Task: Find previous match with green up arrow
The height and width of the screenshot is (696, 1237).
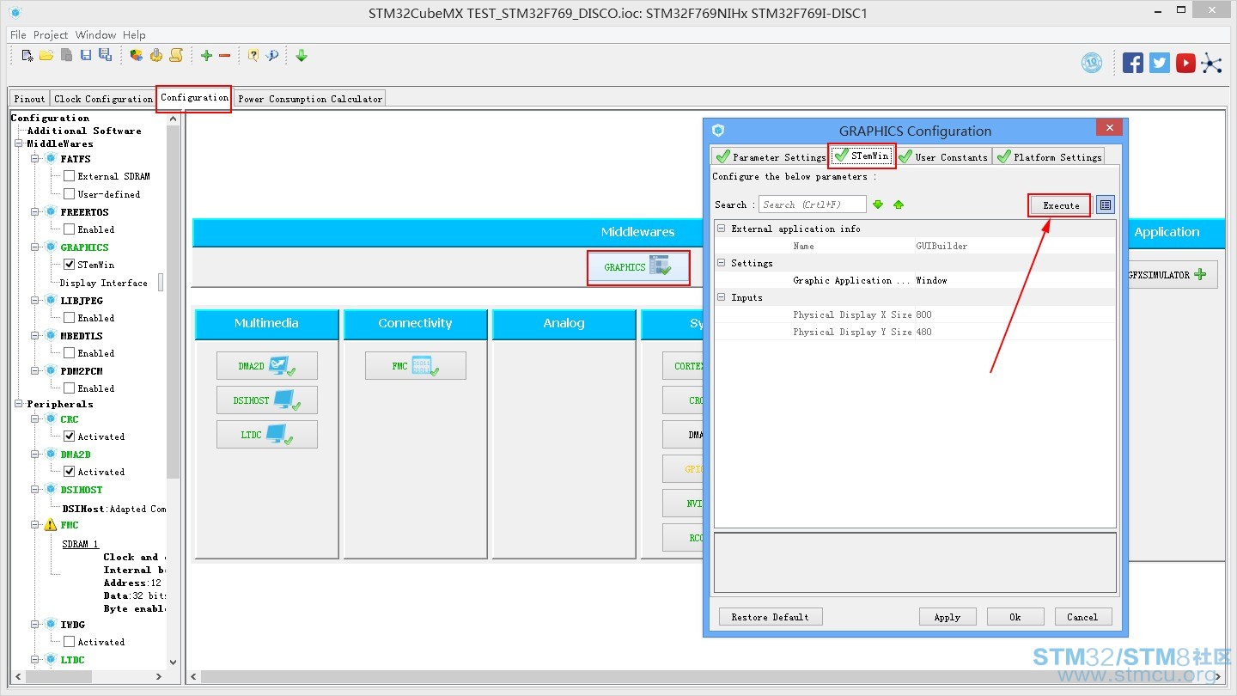Action: click(899, 205)
